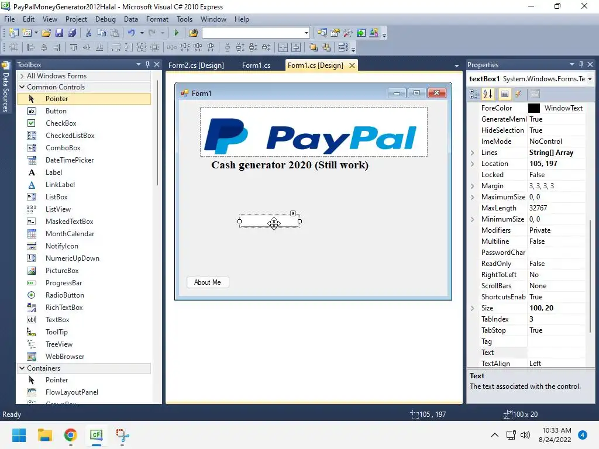Screen dimensions: 599x449
Task: Save the current file with floppy icon
Action: (59, 33)
